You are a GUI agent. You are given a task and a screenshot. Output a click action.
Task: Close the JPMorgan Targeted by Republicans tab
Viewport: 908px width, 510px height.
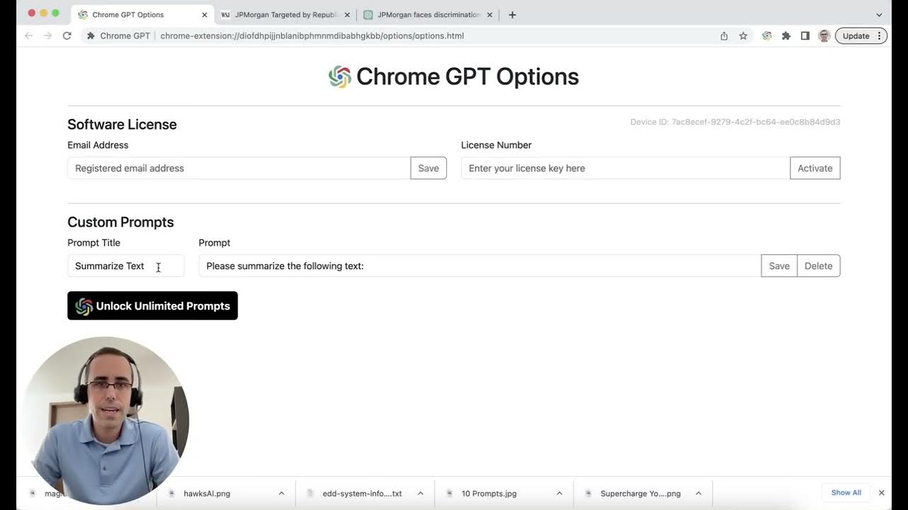(347, 14)
